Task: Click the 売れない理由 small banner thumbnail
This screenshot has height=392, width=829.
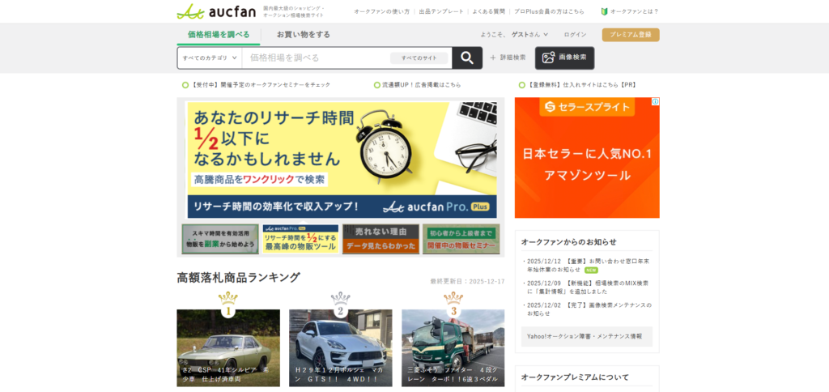Action: 380,239
